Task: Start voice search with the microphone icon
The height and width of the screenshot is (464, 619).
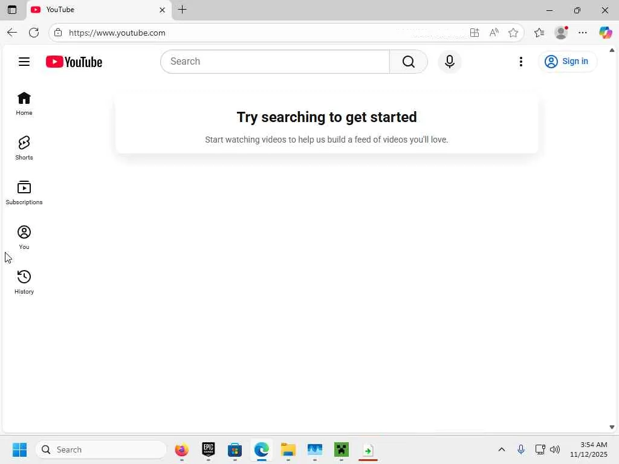Action: [x=449, y=62]
